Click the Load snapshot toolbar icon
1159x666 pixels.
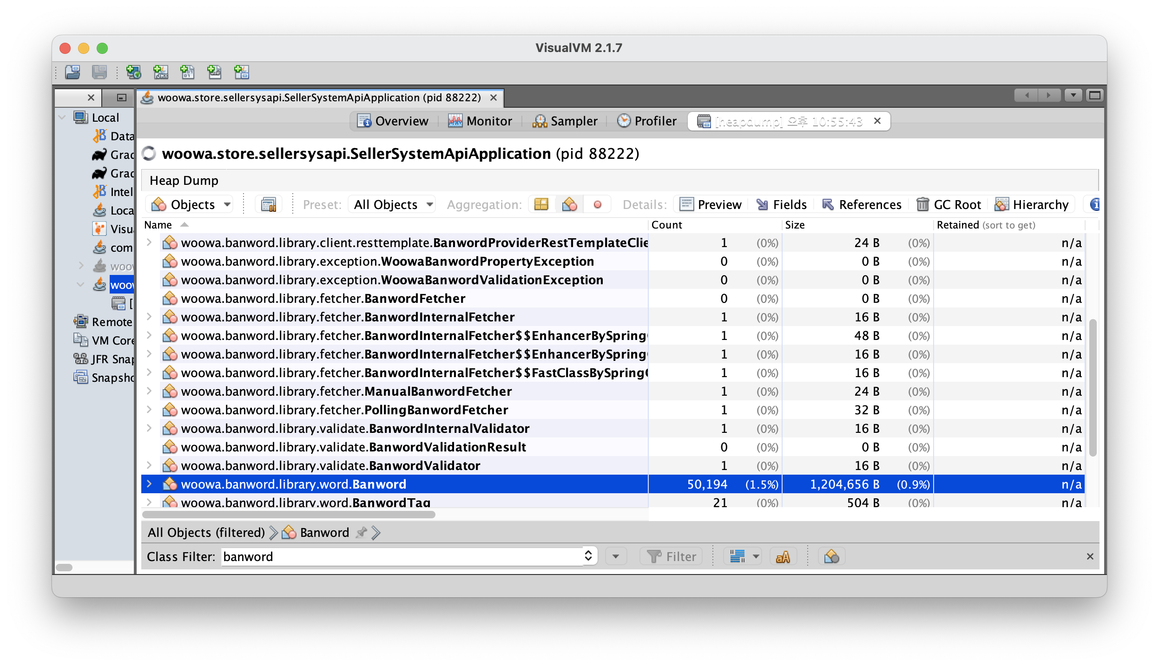pyautogui.click(x=72, y=72)
